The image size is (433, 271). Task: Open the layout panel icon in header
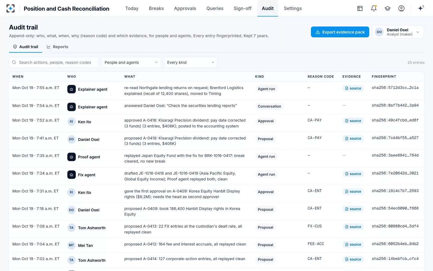pos(360,8)
